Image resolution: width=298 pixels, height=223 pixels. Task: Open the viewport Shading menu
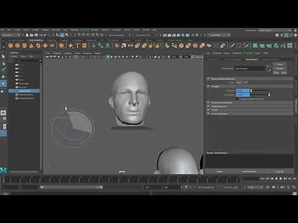[56, 53]
